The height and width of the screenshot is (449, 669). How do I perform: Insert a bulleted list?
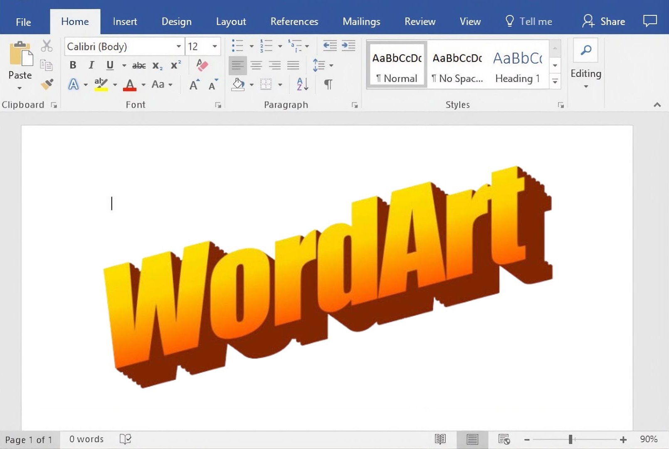(x=237, y=46)
